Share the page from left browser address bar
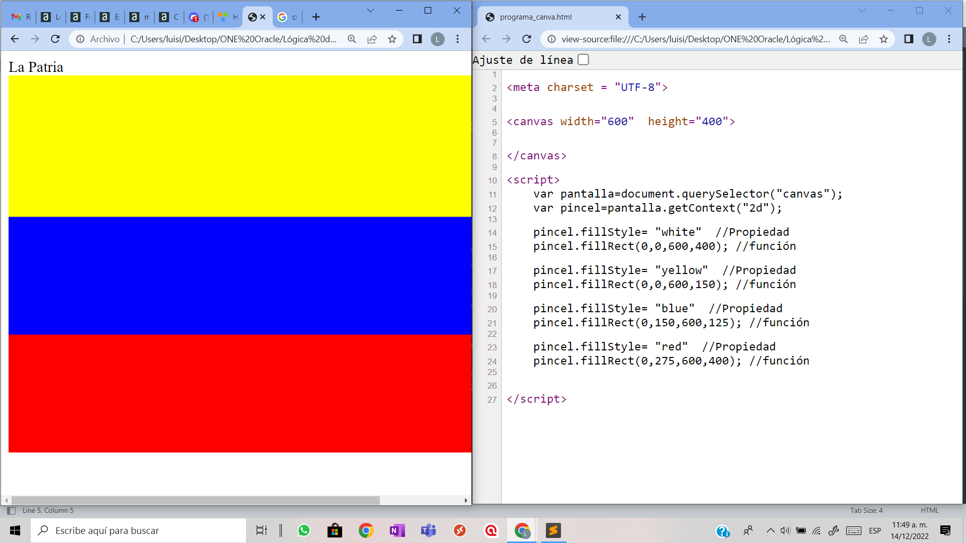The width and height of the screenshot is (966, 543). (x=372, y=39)
